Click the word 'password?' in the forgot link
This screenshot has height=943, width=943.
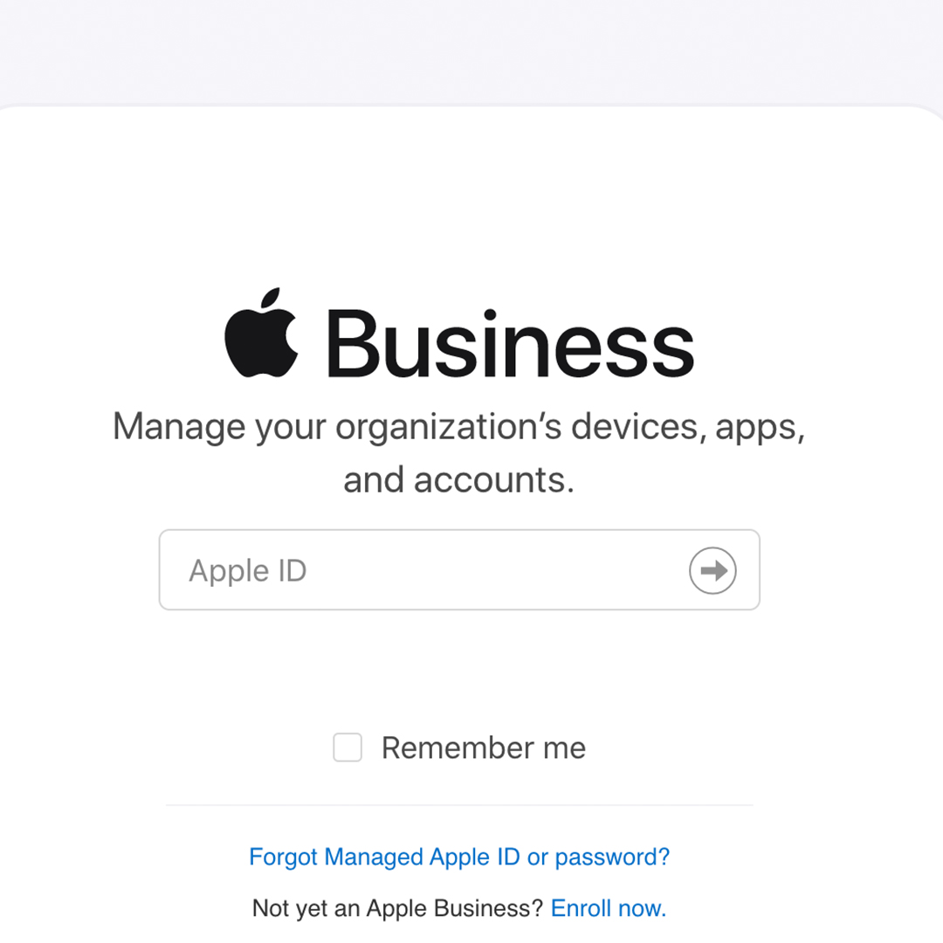(612, 857)
